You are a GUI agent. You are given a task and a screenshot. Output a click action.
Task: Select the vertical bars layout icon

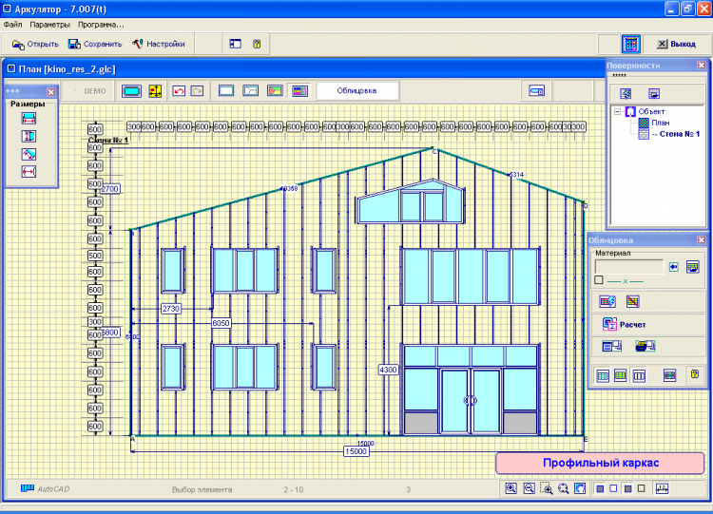click(639, 375)
